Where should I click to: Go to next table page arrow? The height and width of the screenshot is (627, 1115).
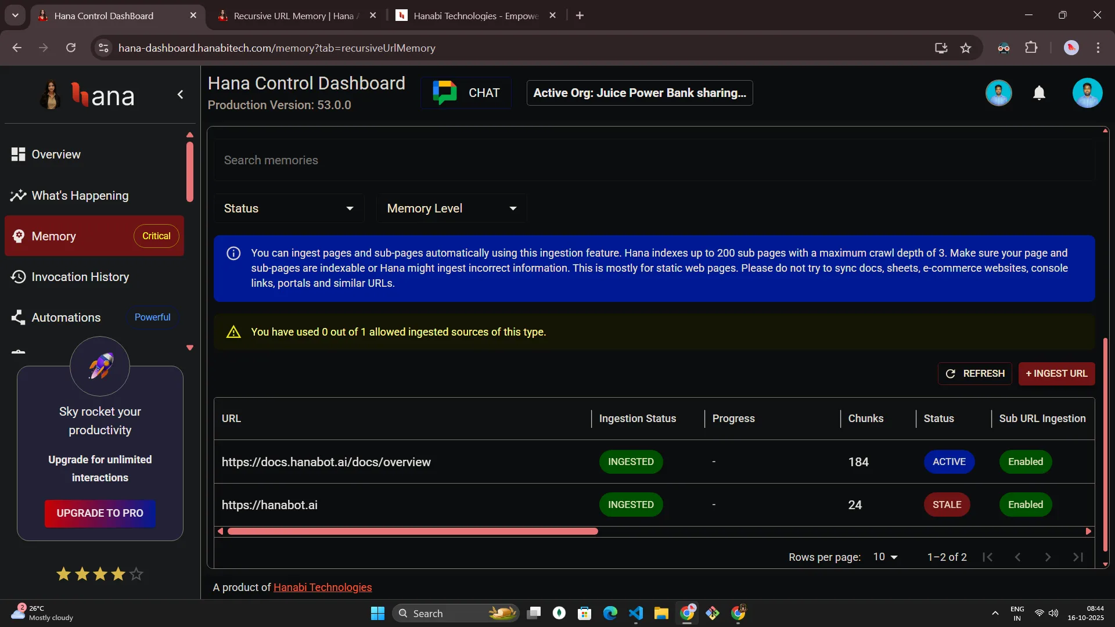coord(1048,557)
